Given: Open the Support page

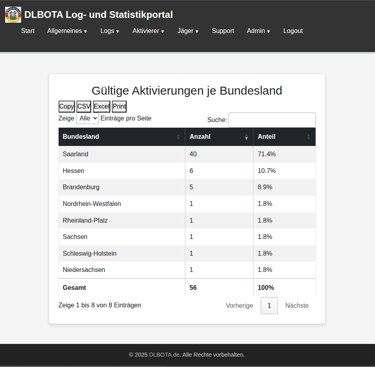Looking at the screenshot, I should tap(223, 31).
